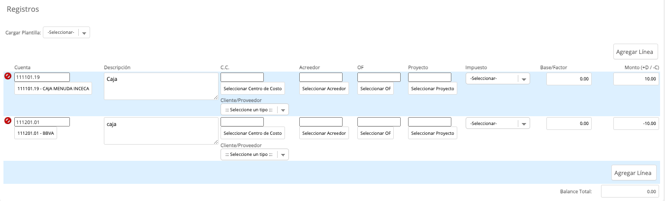665x201 pixels.
Task: Click the top Agregar Línea button
Action: pyautogui.click(x=635, y=51)
